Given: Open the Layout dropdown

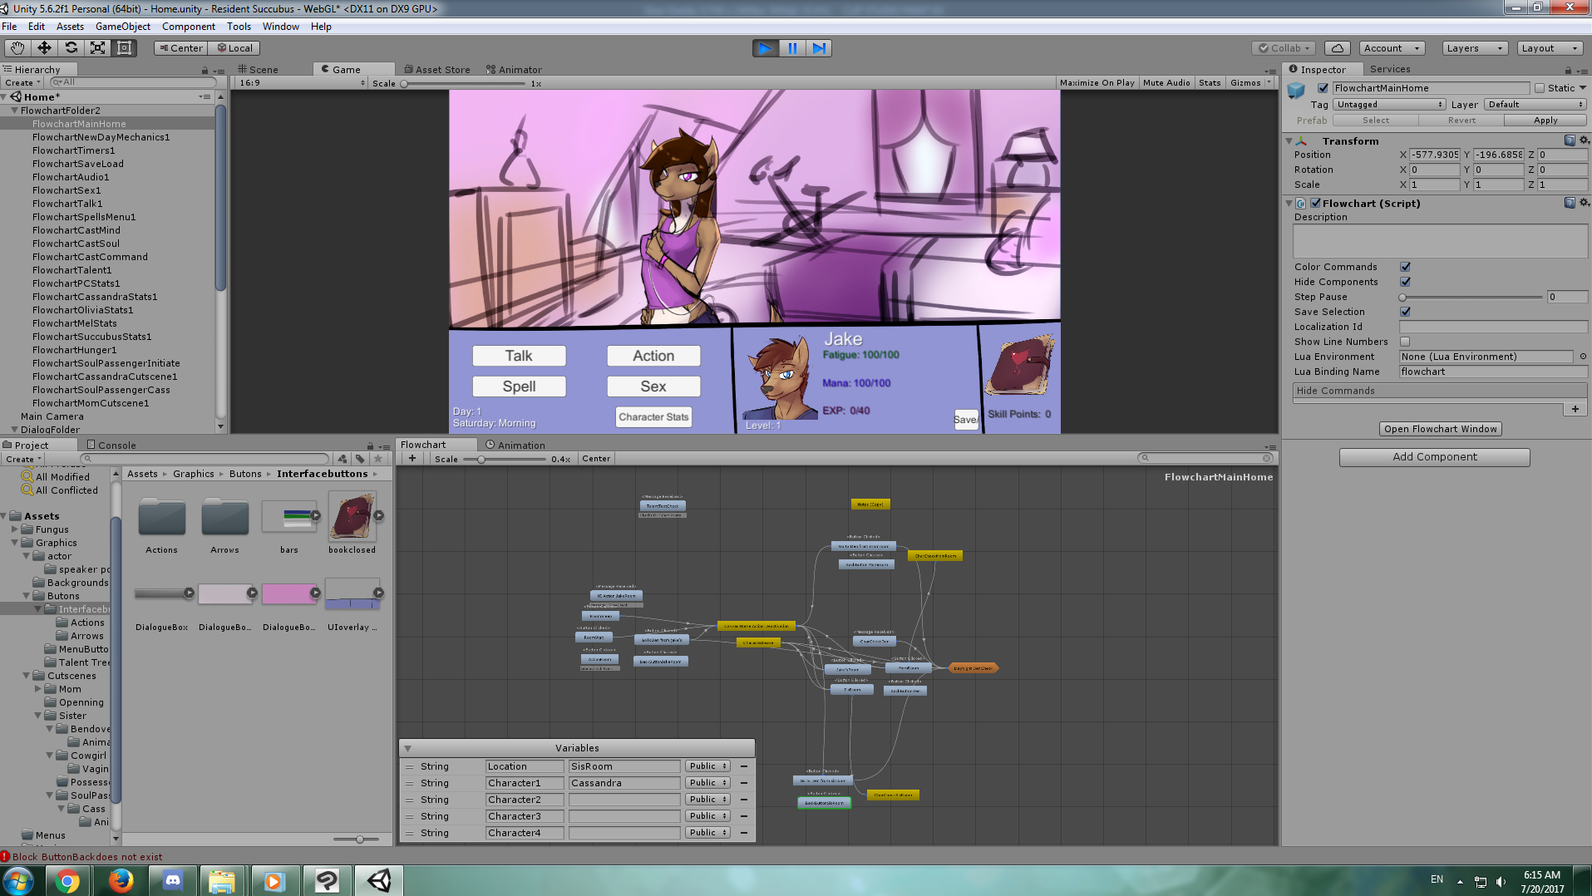Looking at the screenshot, I should (x=1550, y=48).
